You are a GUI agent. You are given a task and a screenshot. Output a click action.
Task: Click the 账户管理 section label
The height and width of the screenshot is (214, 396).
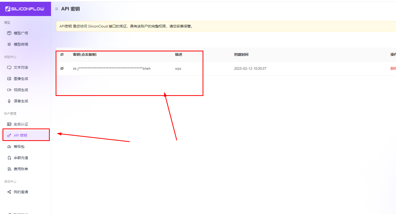10,113
